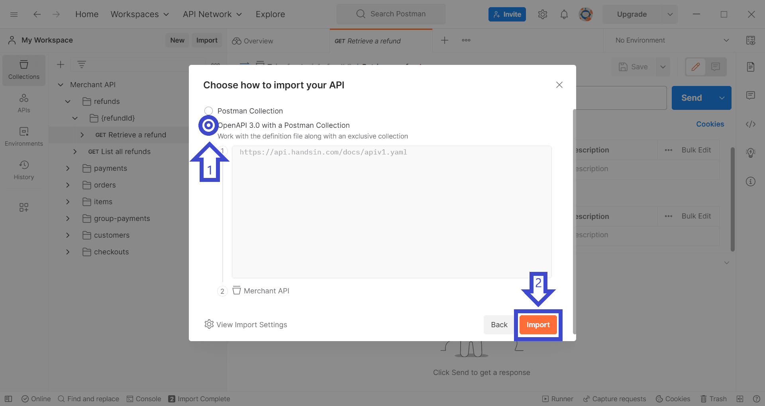Open the tab options ellipsis
The width and height of the screenshot is (765, 406).
tap(466, 40)
